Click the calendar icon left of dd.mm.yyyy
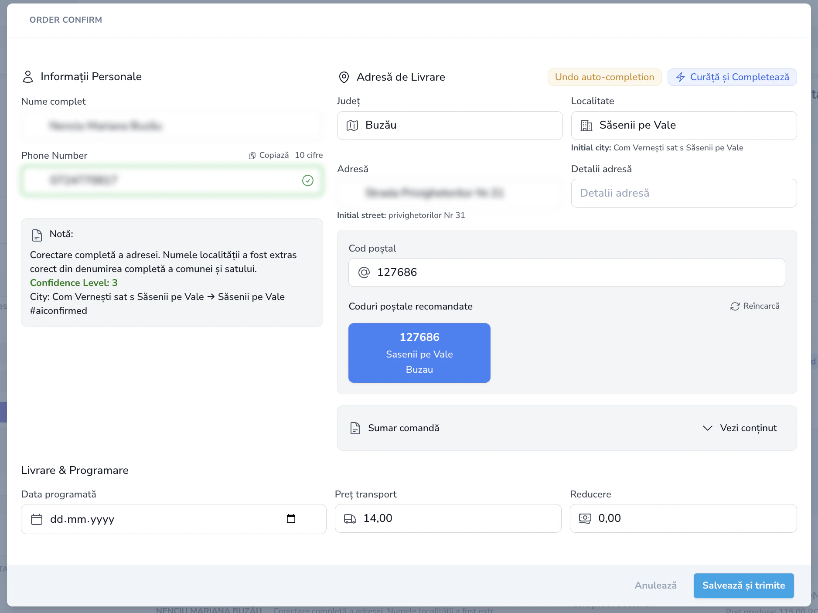Screen dimensions: 818x613 coord(37,519)
